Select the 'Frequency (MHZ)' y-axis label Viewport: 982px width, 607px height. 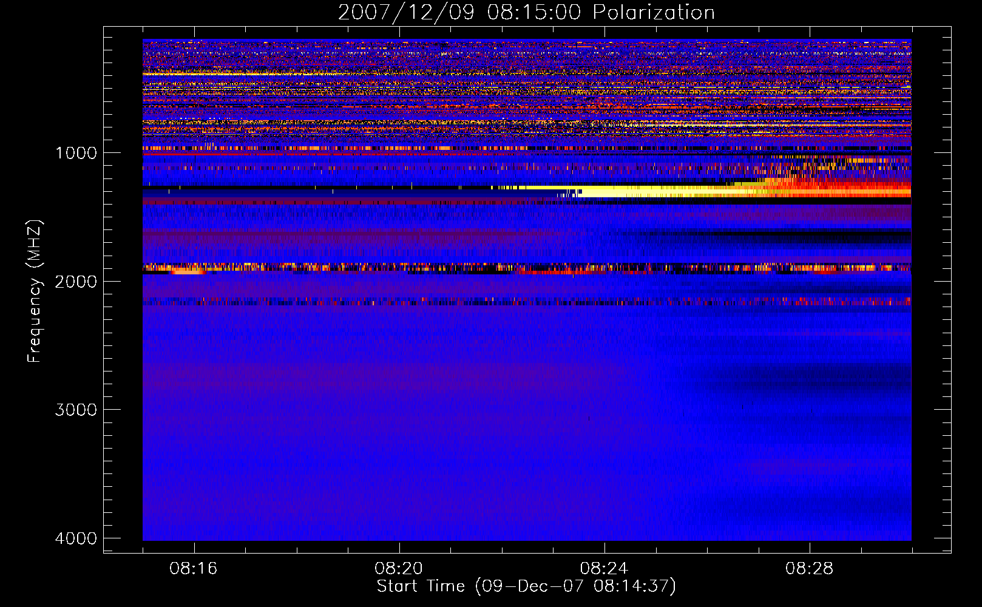point(35,291)
